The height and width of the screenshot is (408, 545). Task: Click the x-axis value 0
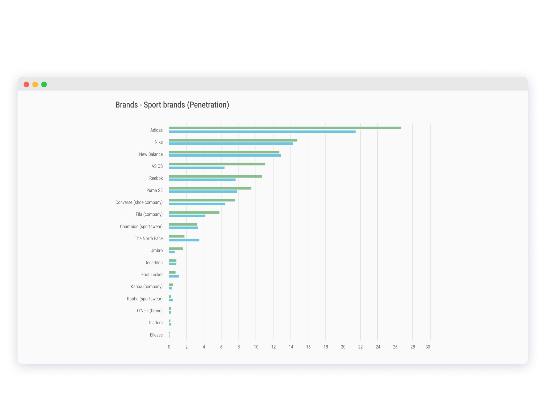point(169,347)
